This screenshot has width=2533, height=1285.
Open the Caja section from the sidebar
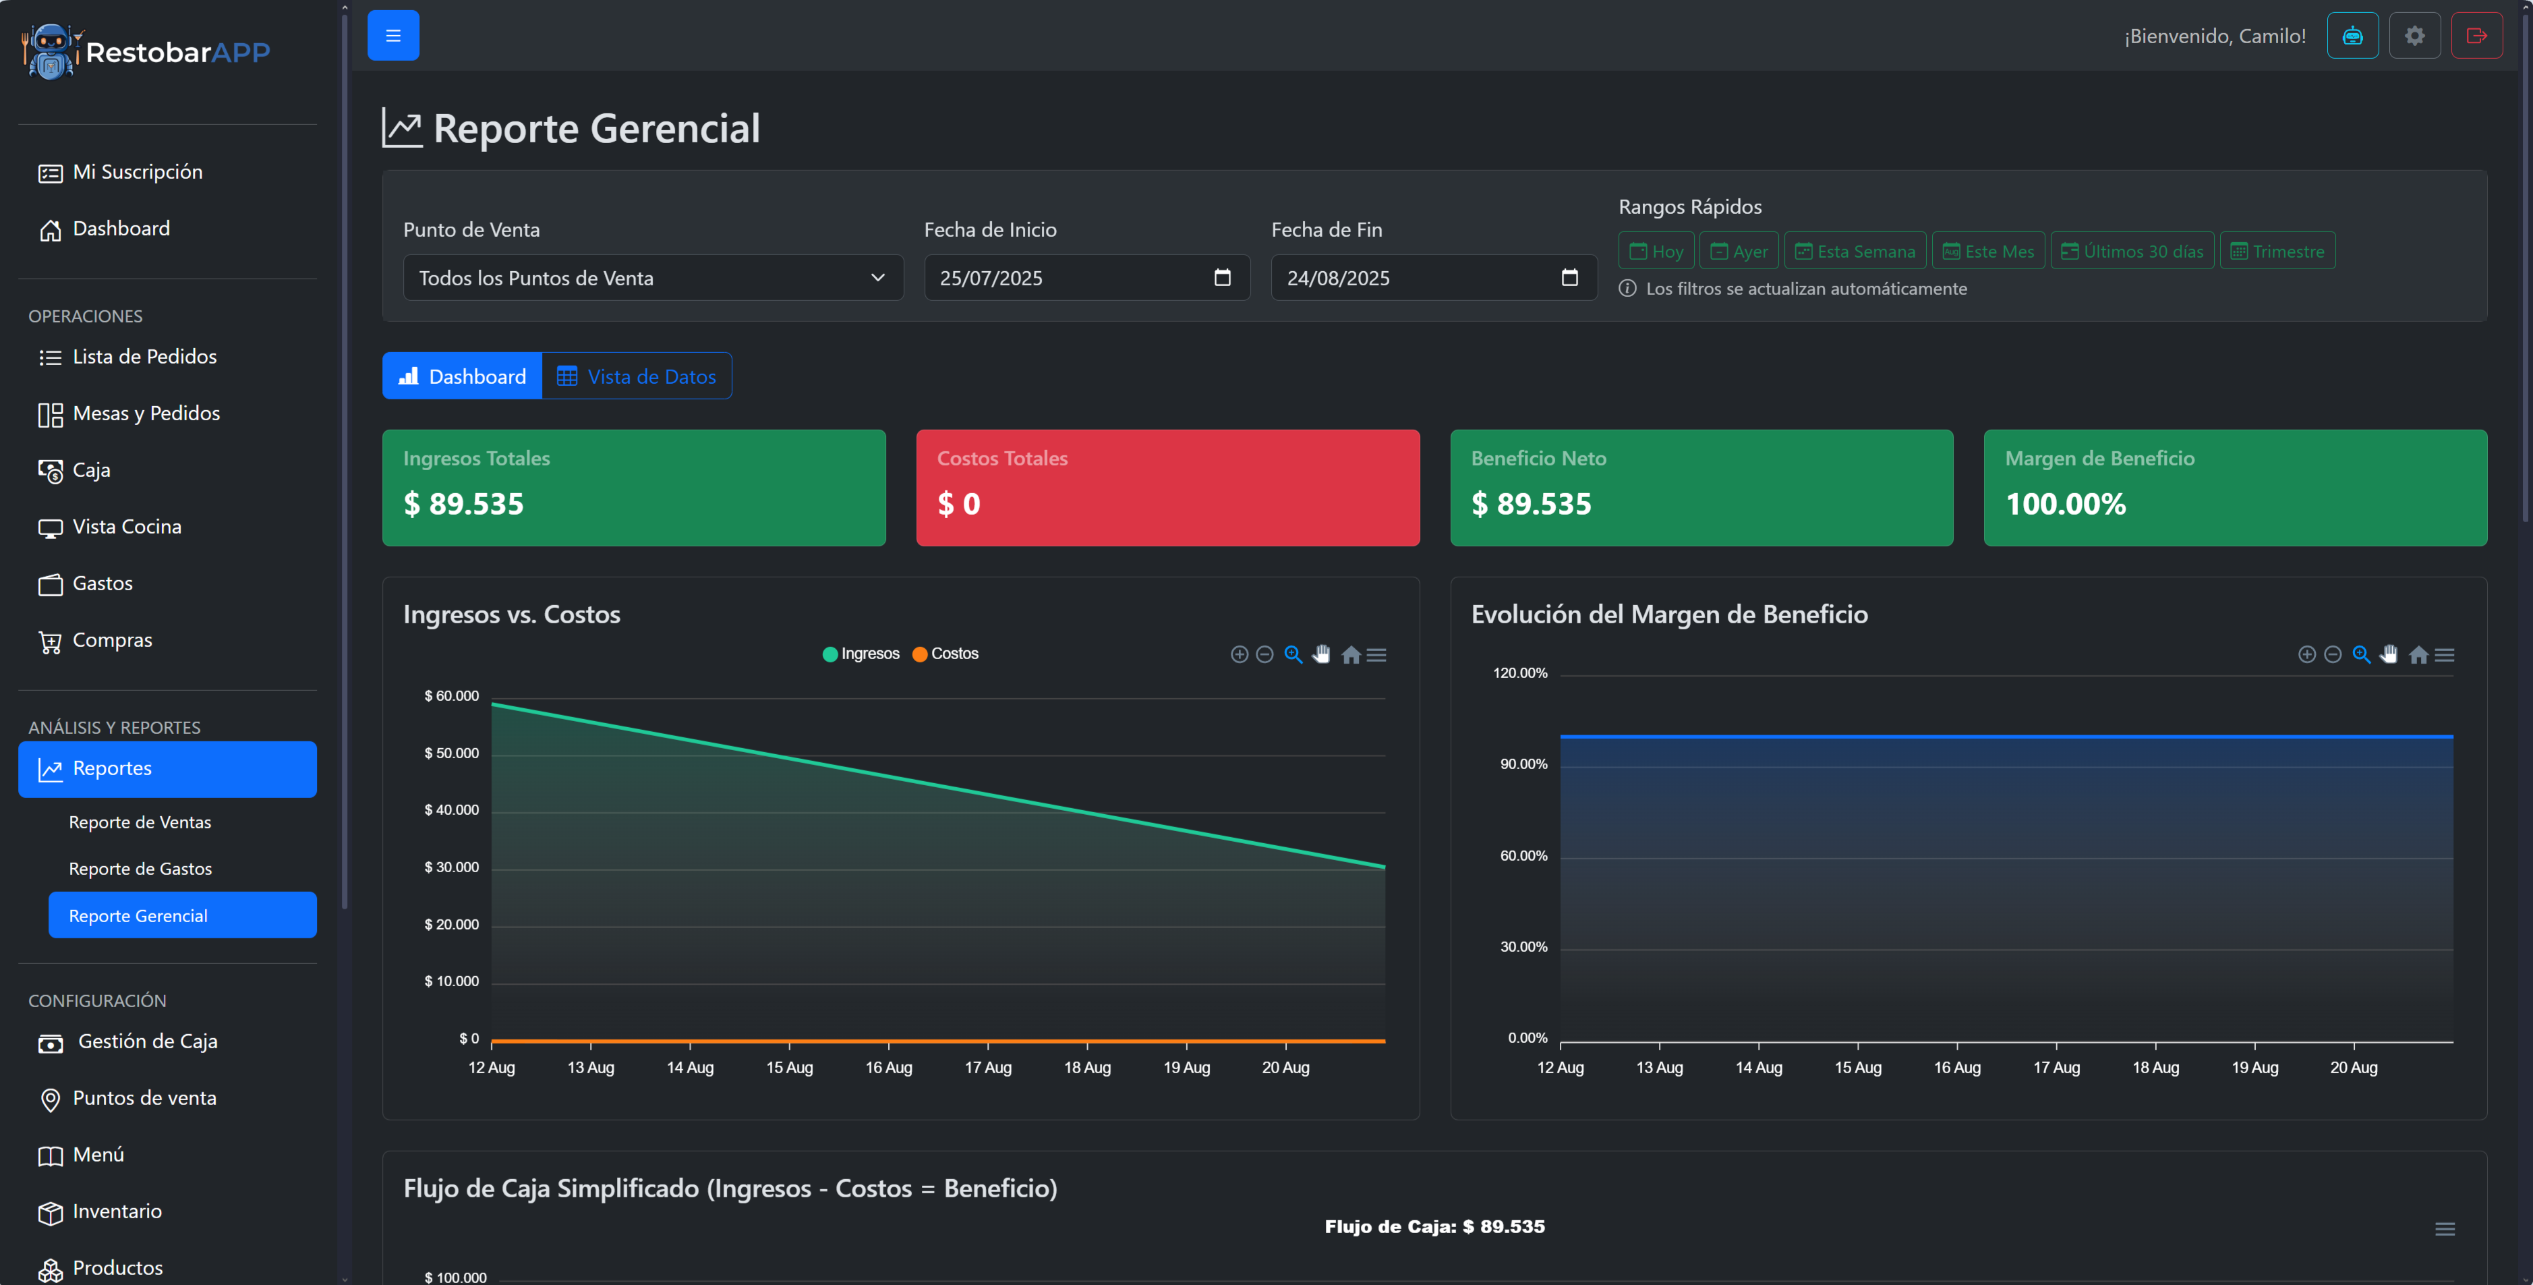coord(92,470)
